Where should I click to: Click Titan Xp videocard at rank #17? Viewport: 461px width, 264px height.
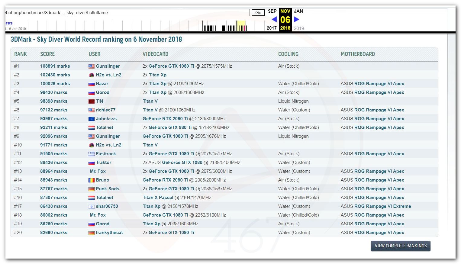152,206
